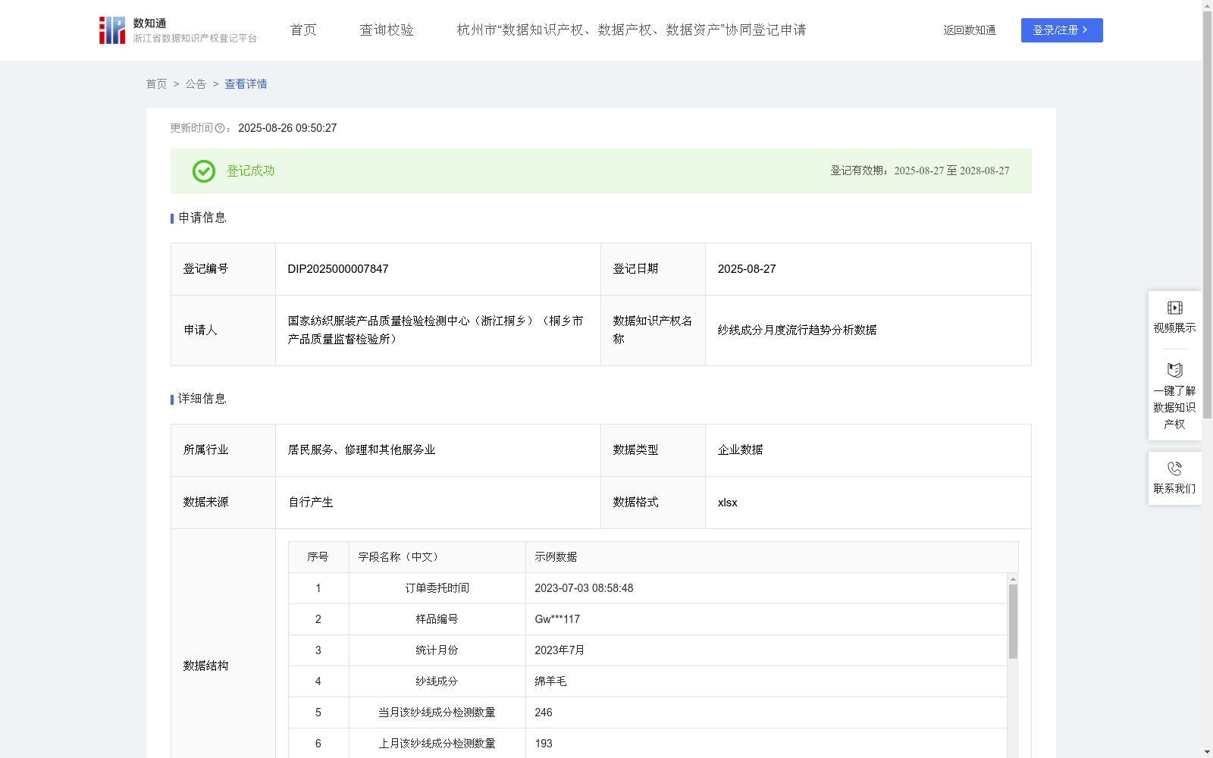
Task: Click the 联系我们 phone icon
Action: click(1174, 468)
